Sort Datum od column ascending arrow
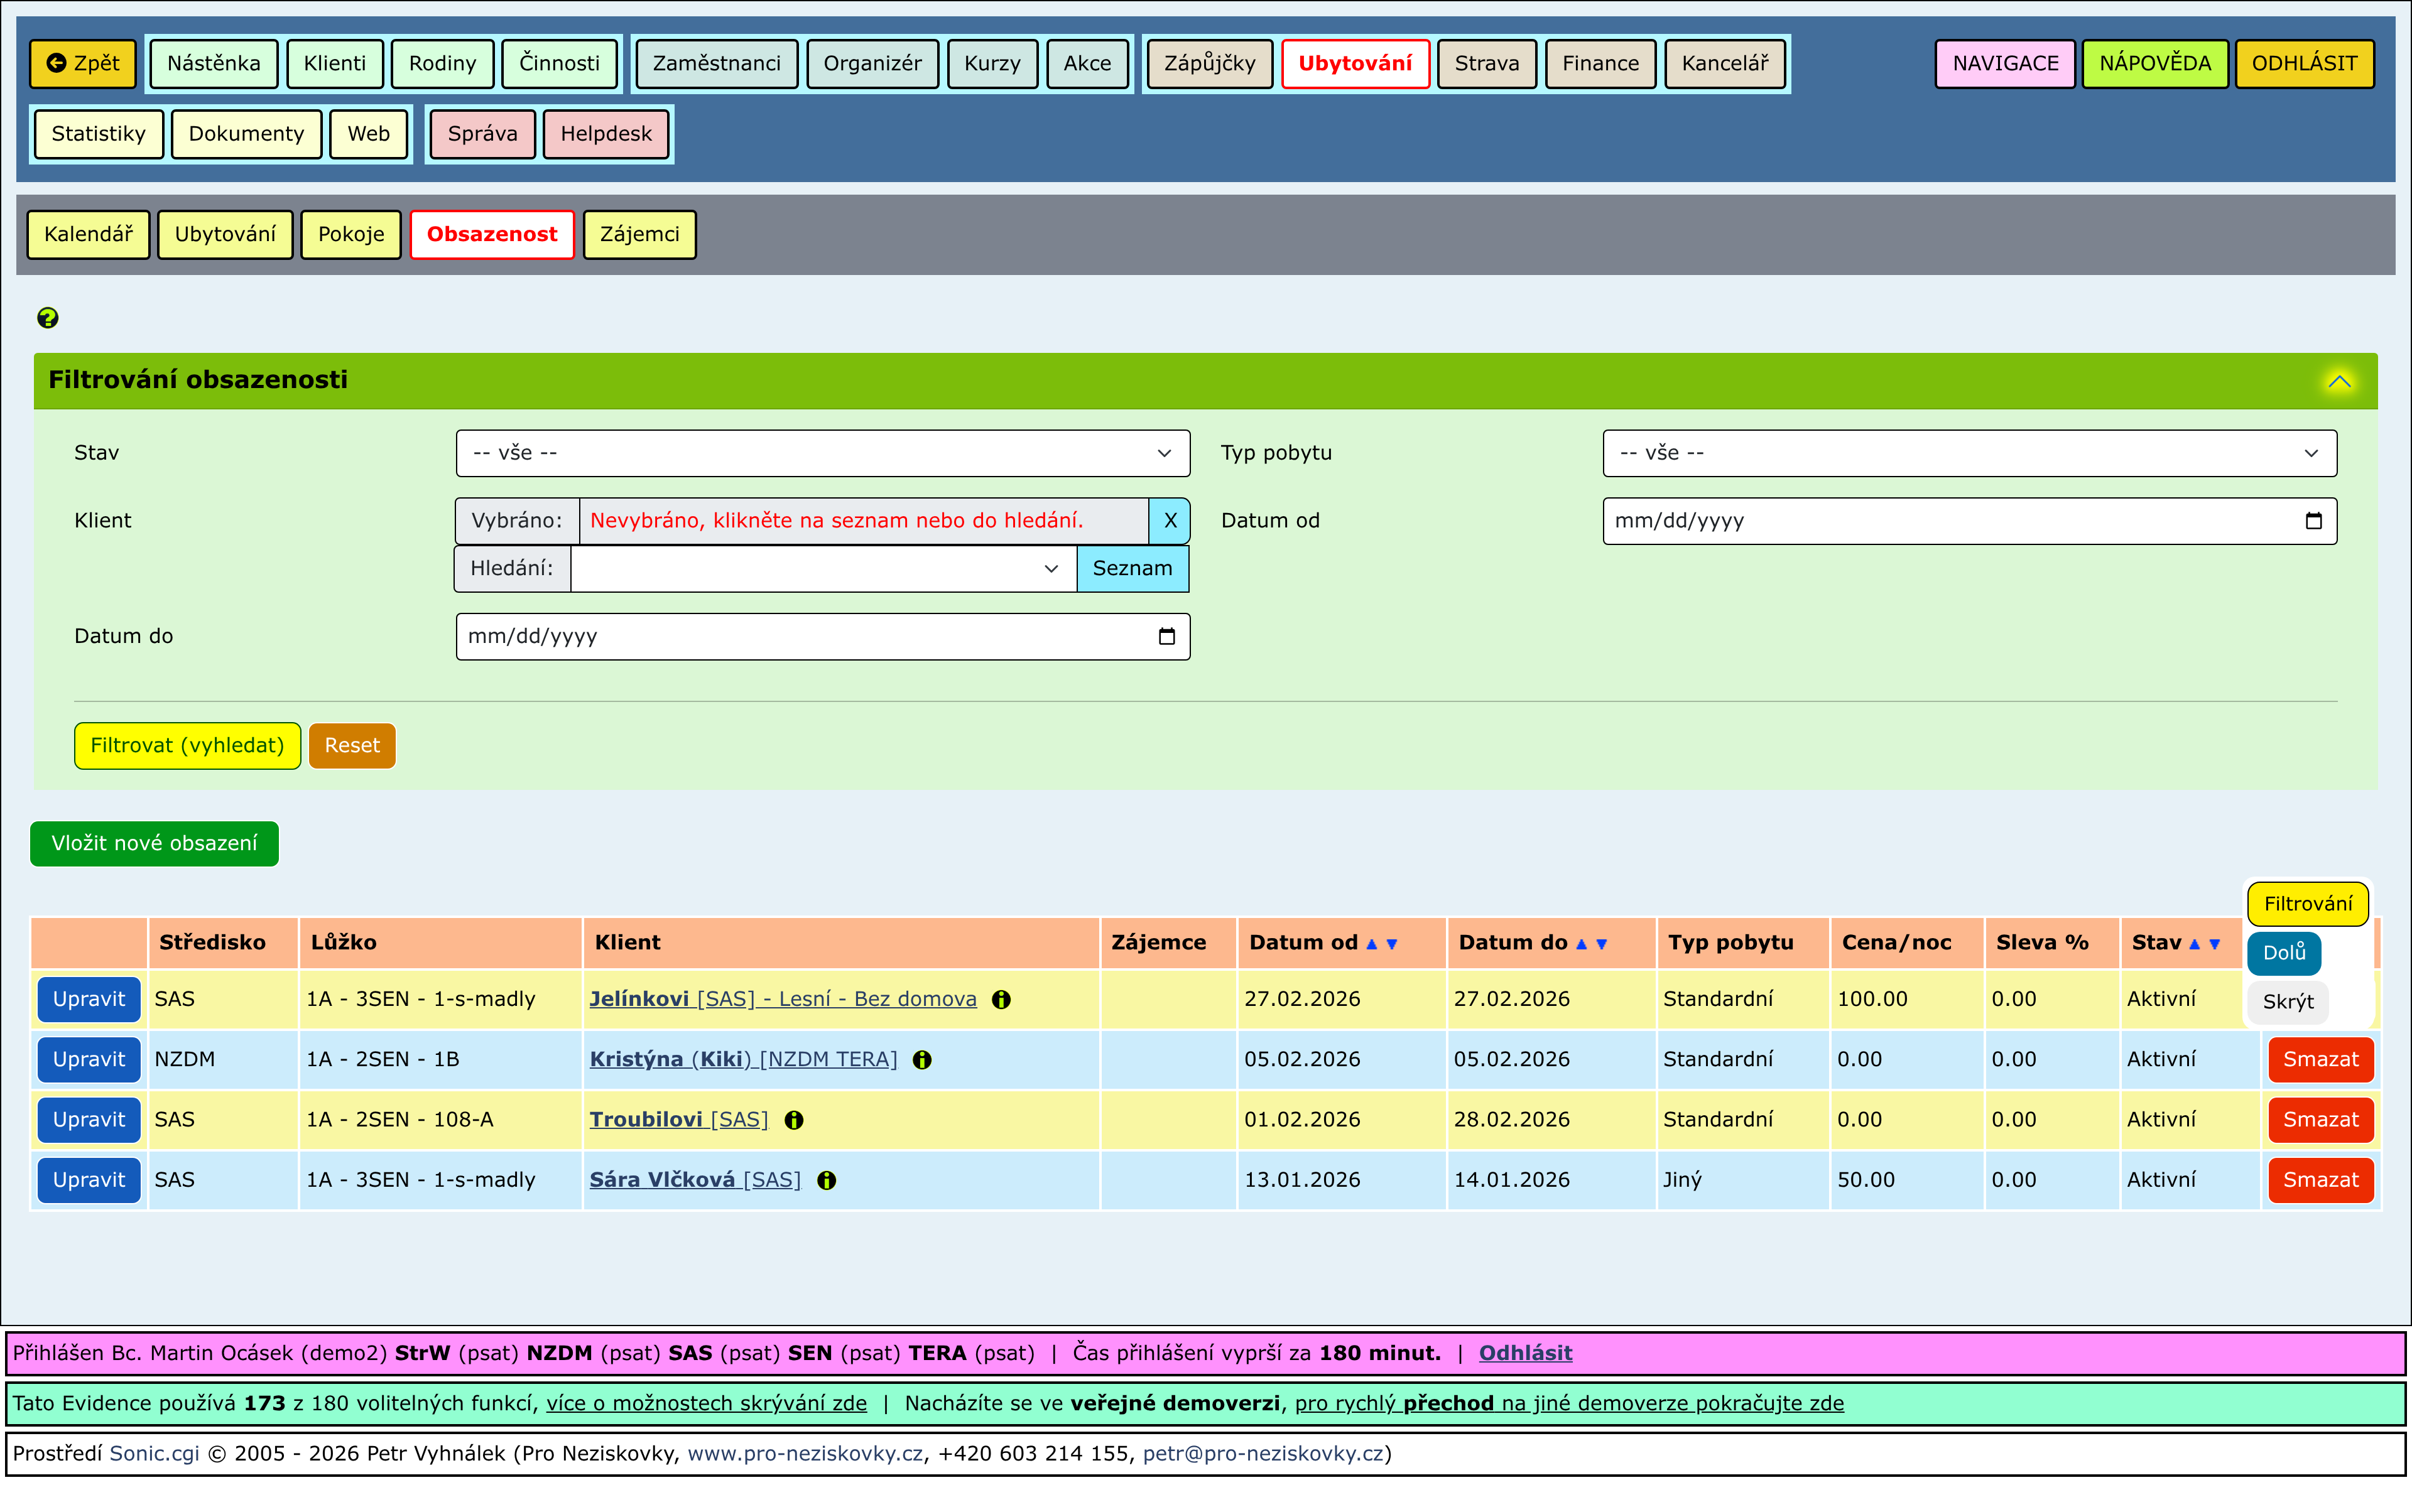Image resolution: width=2412 pixels, height=1512 pixels. click(x=1372, y=944)
